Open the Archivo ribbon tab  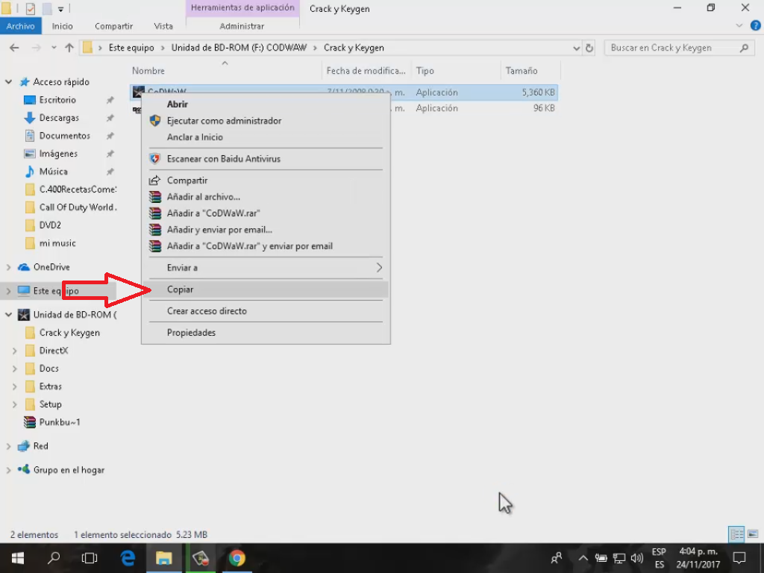20,26
